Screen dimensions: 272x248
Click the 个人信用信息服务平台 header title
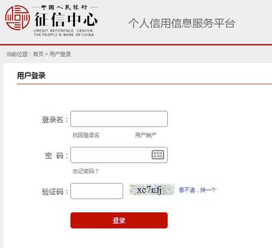point(182,23)
